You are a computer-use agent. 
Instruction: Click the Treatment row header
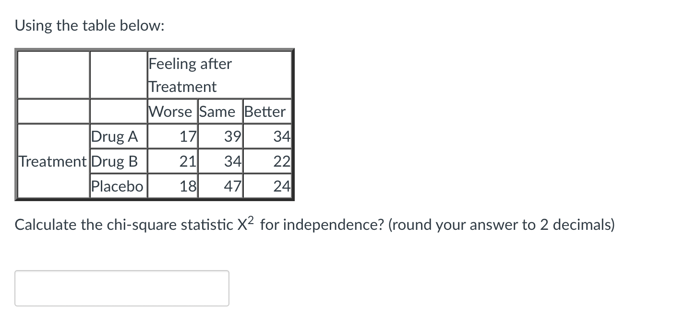coord(52,161)
